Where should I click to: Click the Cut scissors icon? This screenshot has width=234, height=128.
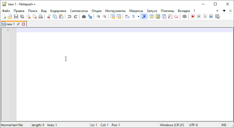(x=49, y=16)
